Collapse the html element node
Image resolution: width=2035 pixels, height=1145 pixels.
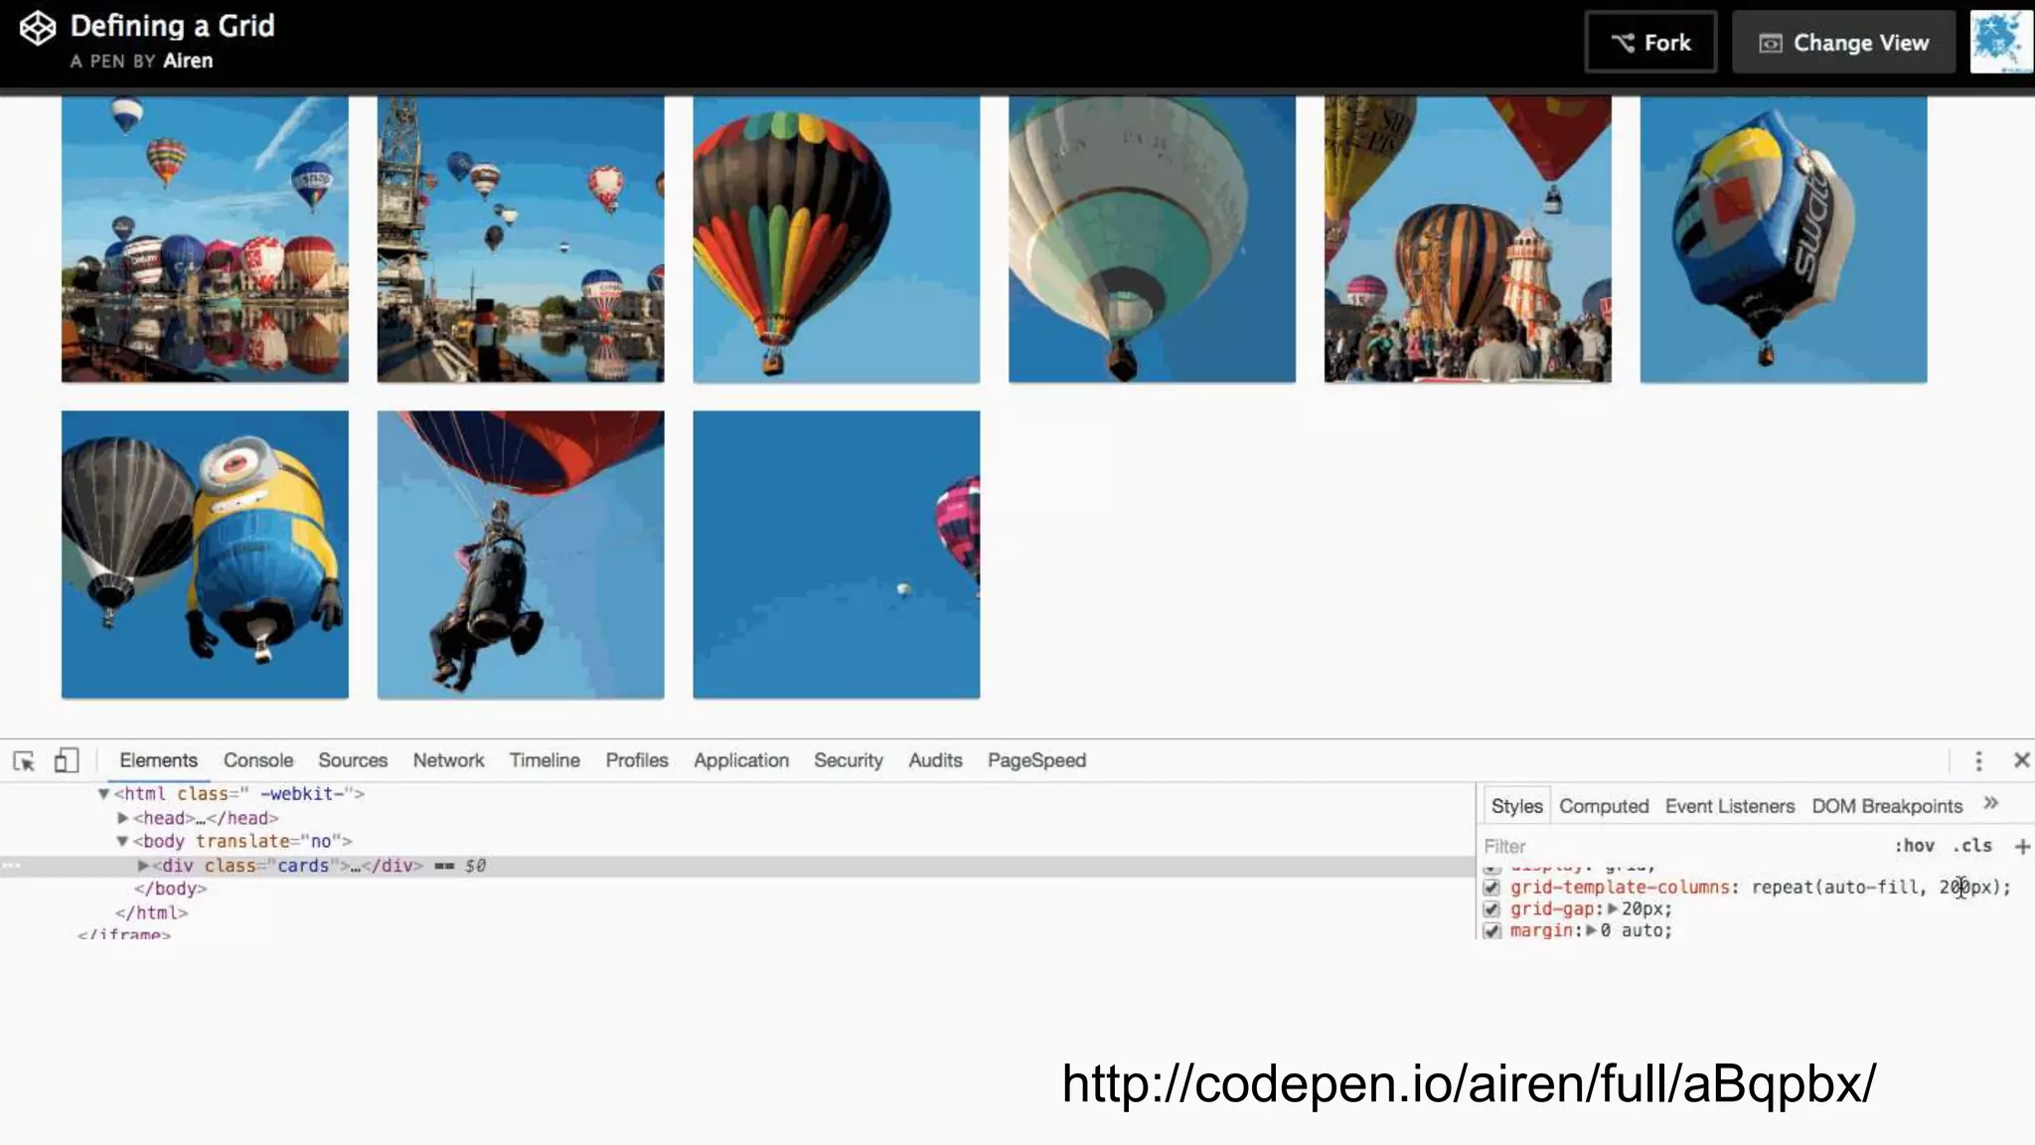(103, 794)
